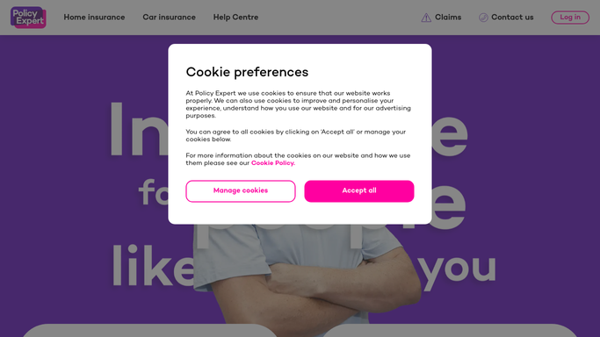Screen dimensions: 600x337
Task: Click the Claims warning triangle icon
Action: [426, 18]
